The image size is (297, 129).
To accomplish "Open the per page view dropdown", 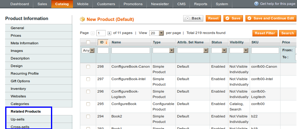I will (157, 33).
